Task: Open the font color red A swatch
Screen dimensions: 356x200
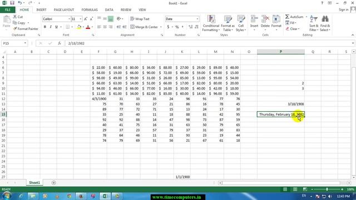Action: (88, 27)
